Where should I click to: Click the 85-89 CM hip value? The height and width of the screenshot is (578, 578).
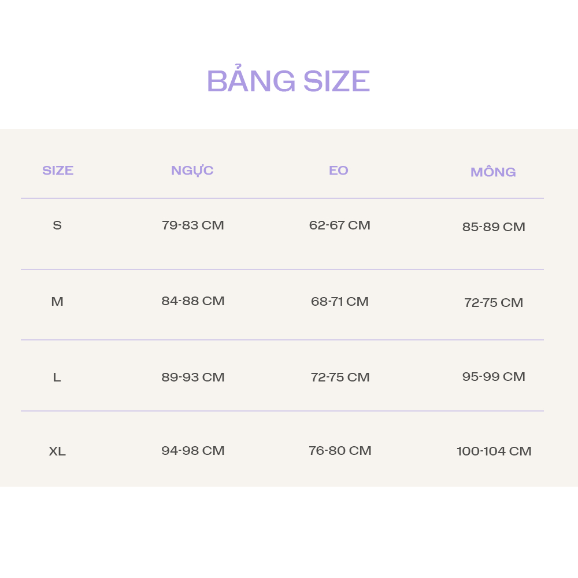(494, 227)
